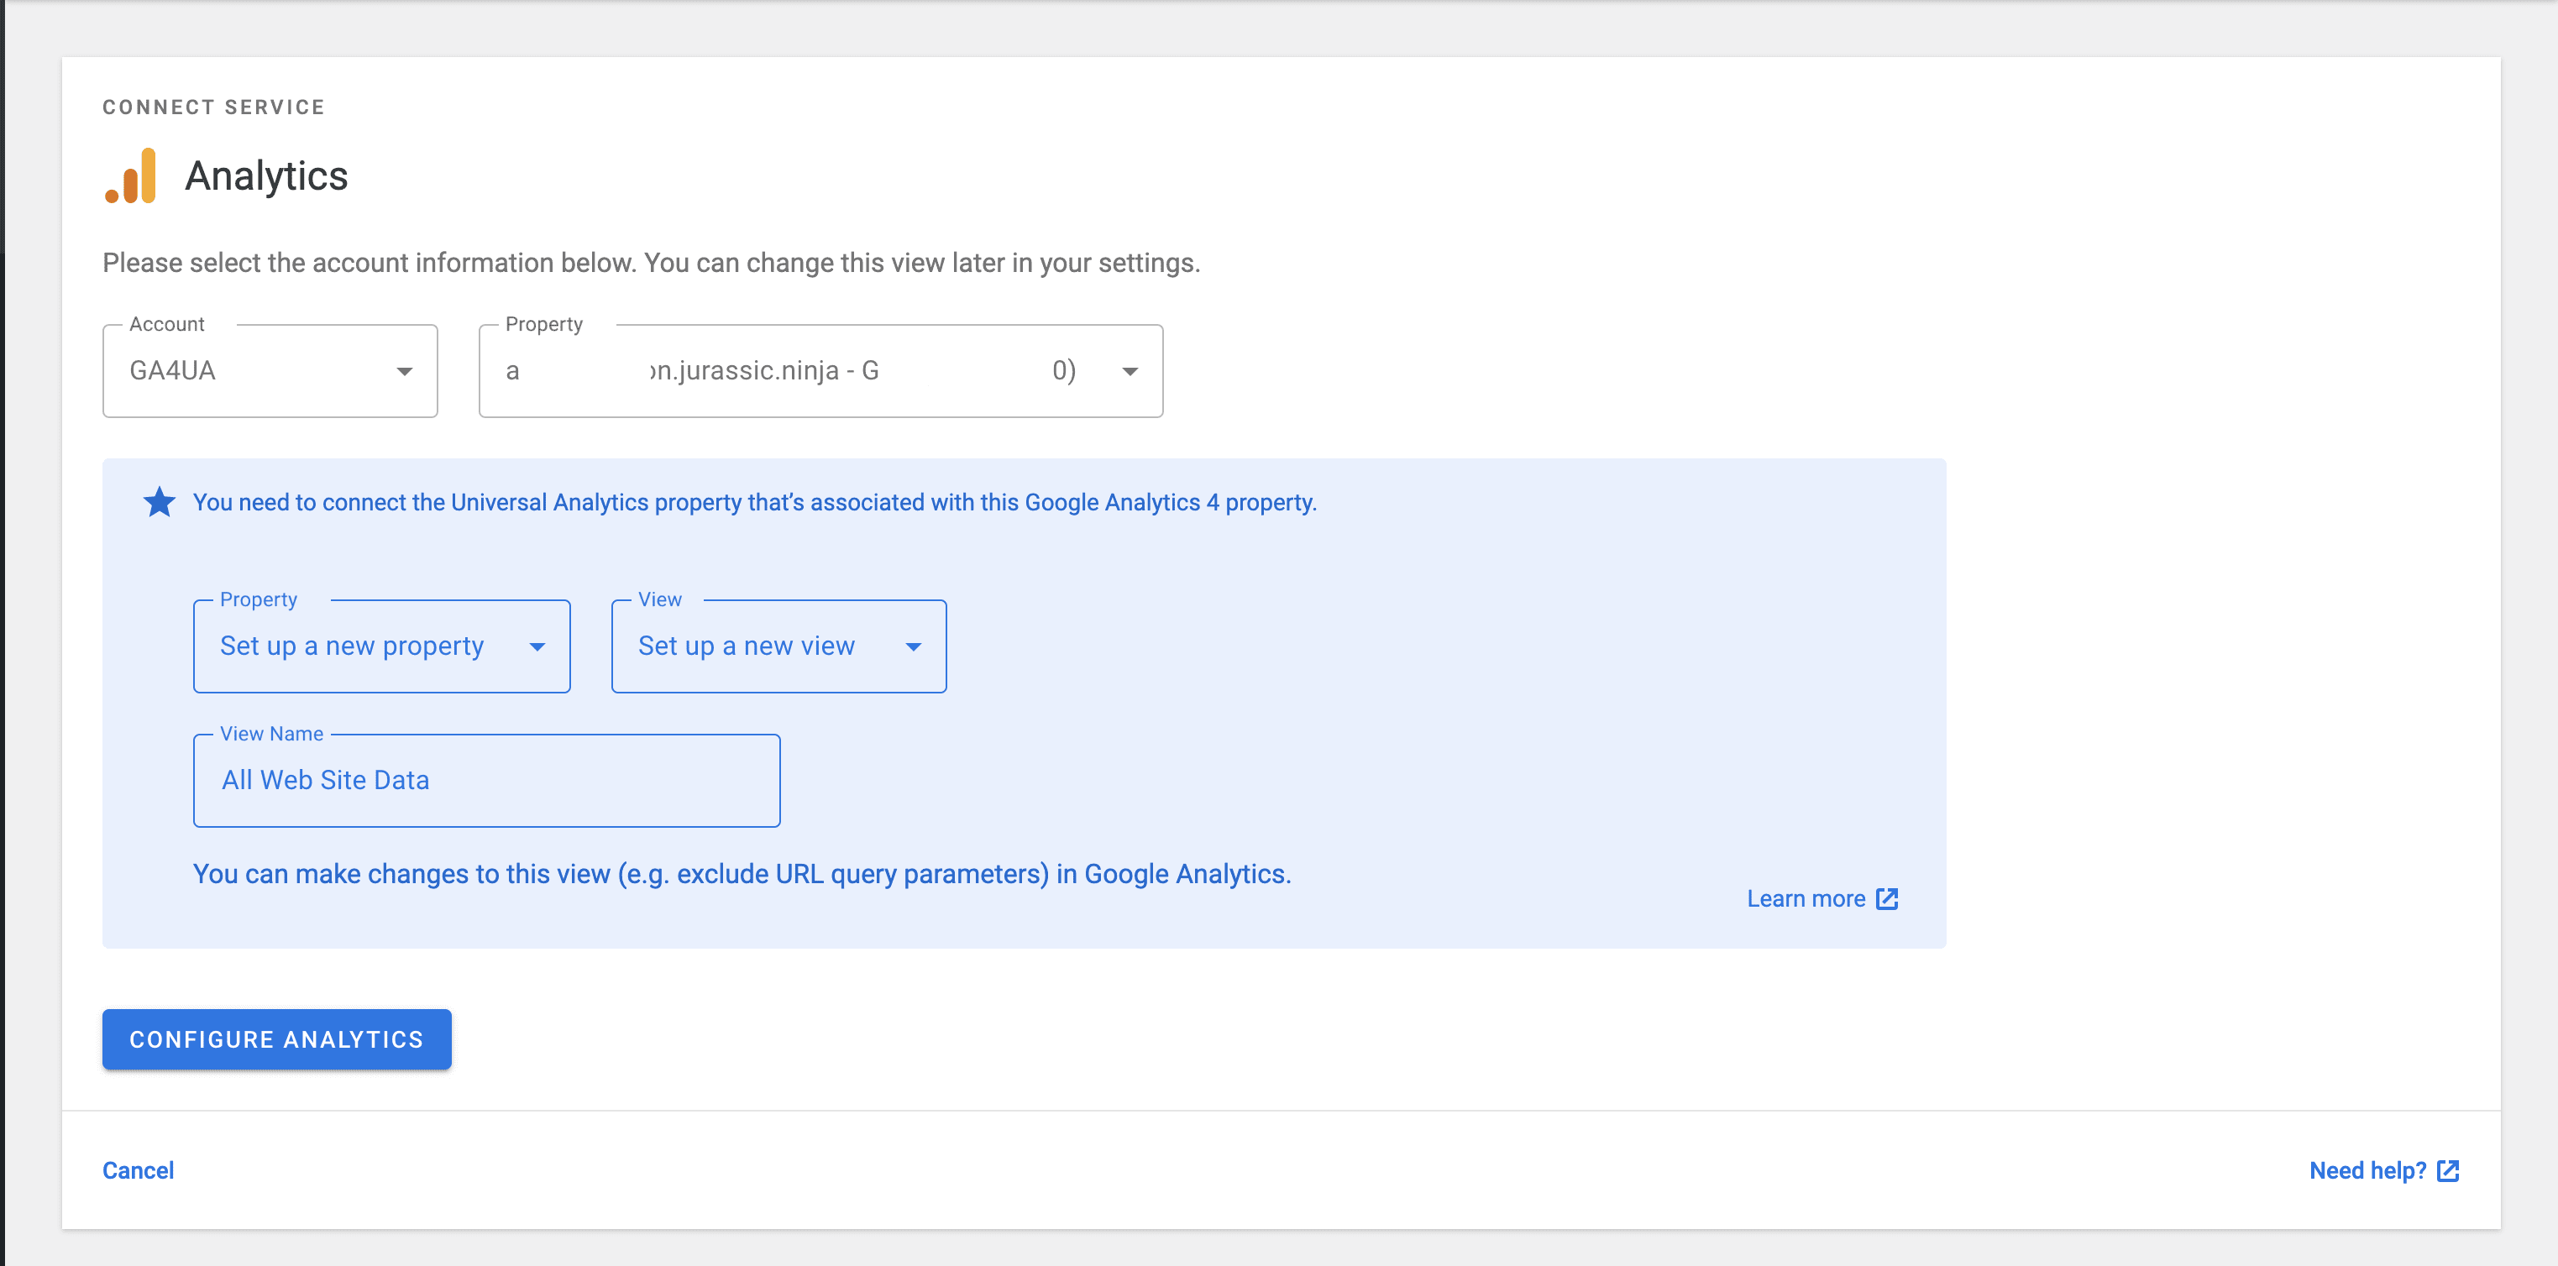Expand the Set up a new view dropdown
The image size is (2558, 1266).
pos(778,646)
